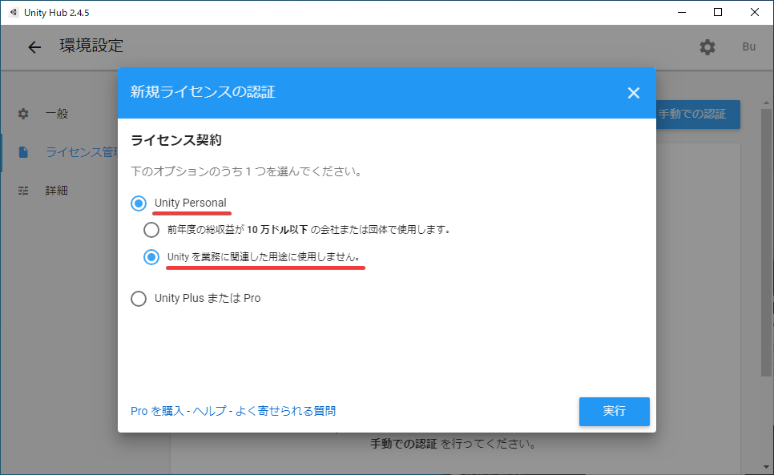Open the settings gear icon
This screenshot has width=774, height=475.
click(707, 47)
